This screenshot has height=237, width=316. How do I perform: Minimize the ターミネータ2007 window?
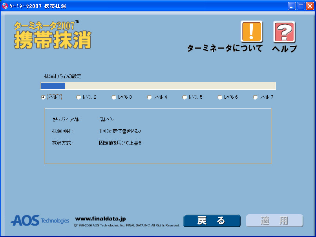(291, 6)
